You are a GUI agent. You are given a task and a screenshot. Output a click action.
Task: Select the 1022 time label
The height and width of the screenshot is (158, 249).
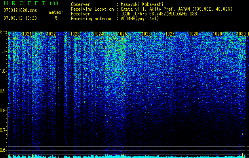(x=51, y=34)
